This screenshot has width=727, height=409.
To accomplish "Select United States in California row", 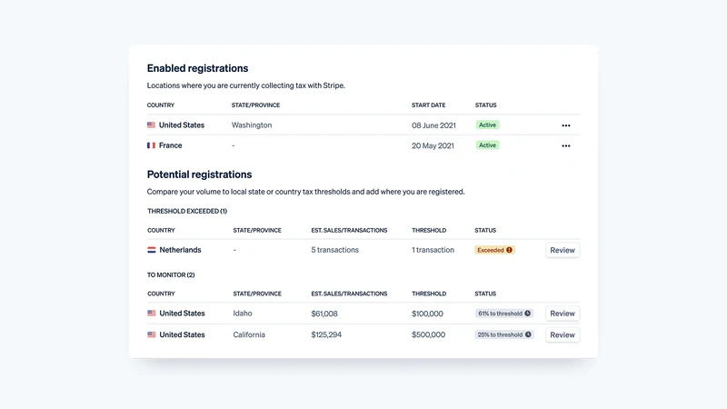I will tap(182, 334).
